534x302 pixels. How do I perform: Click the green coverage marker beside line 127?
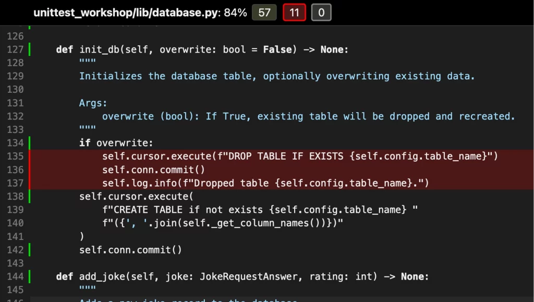tap(30, 49)
